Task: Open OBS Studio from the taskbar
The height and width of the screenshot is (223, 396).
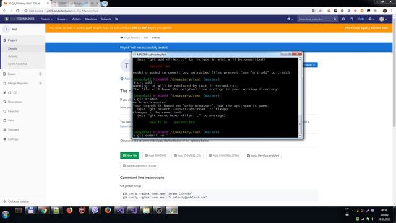Action: (x=159, y=211)
